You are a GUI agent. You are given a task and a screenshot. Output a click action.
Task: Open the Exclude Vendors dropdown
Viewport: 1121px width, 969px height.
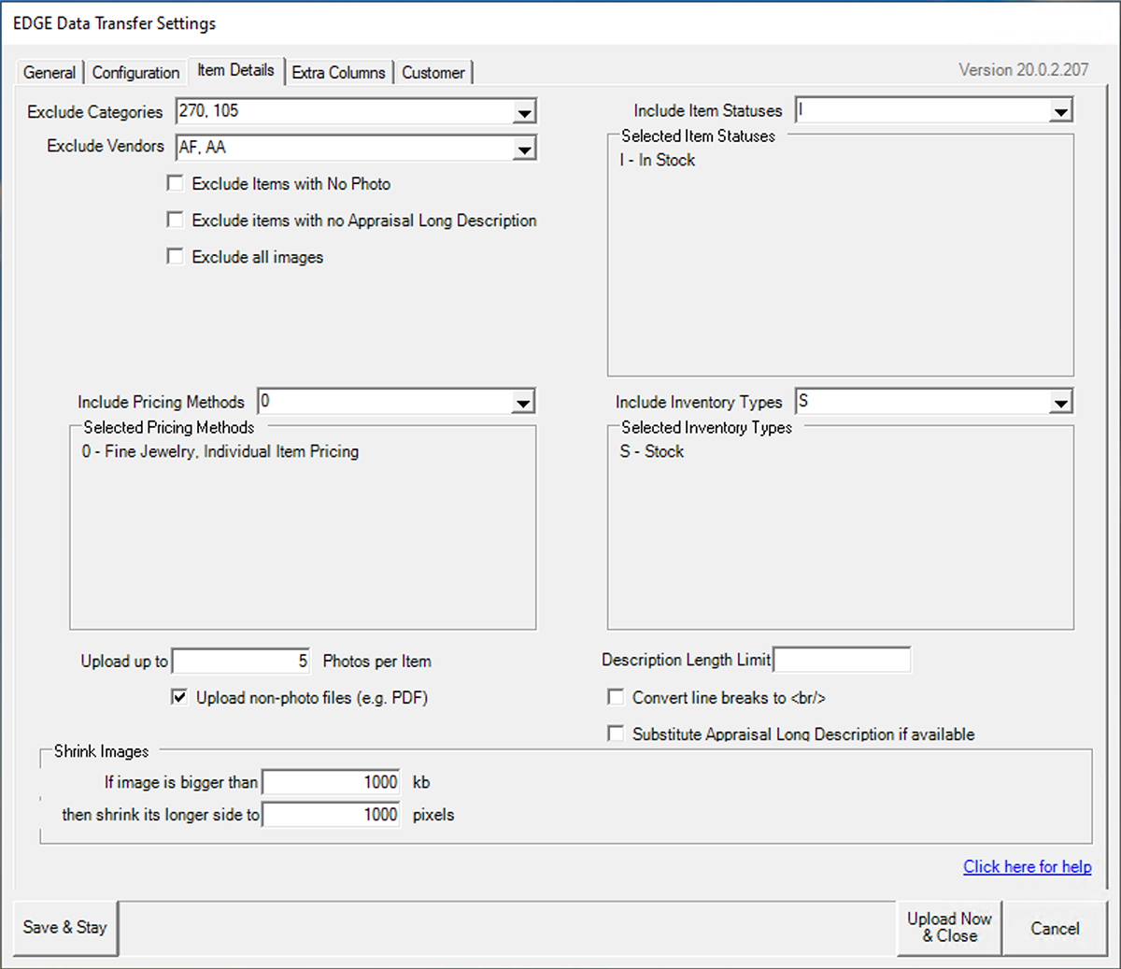click(x=524, y=149)
